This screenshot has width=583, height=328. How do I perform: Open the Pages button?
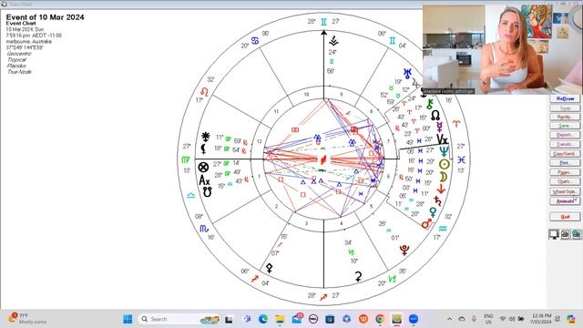point(565,172)
